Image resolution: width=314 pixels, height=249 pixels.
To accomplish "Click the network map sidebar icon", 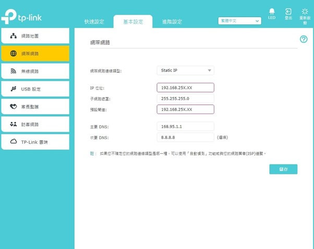I will [x=14, y=36].
